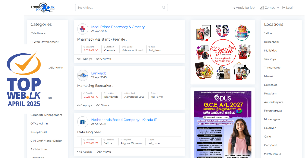Viewport: 305px width, 158px height.
Task: Click the Islandwide location value
Action: pyautogui.click(x=111, y=97)
